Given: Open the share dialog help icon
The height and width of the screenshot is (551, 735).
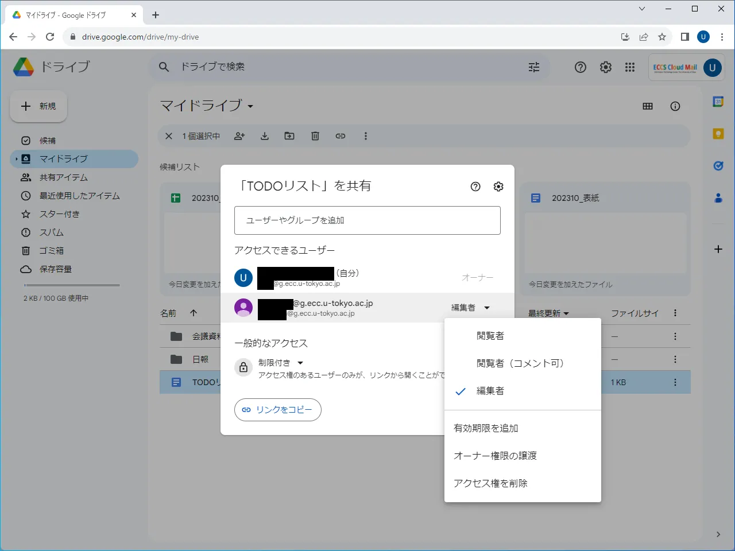Looking at the screenshot, I should 475,187.
